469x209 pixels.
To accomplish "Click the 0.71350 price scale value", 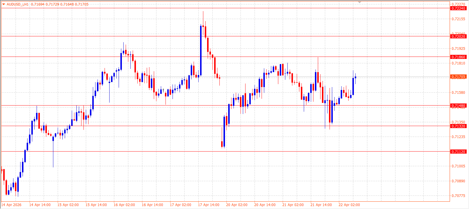I will point(458,122).
